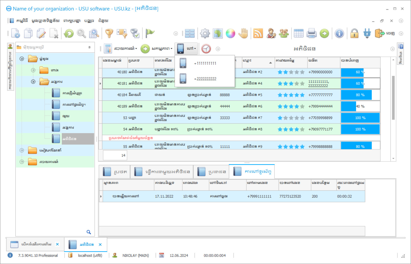The image size is (411, 264).
Task: Open the reports dropdown with document icon
Action: 121,49
